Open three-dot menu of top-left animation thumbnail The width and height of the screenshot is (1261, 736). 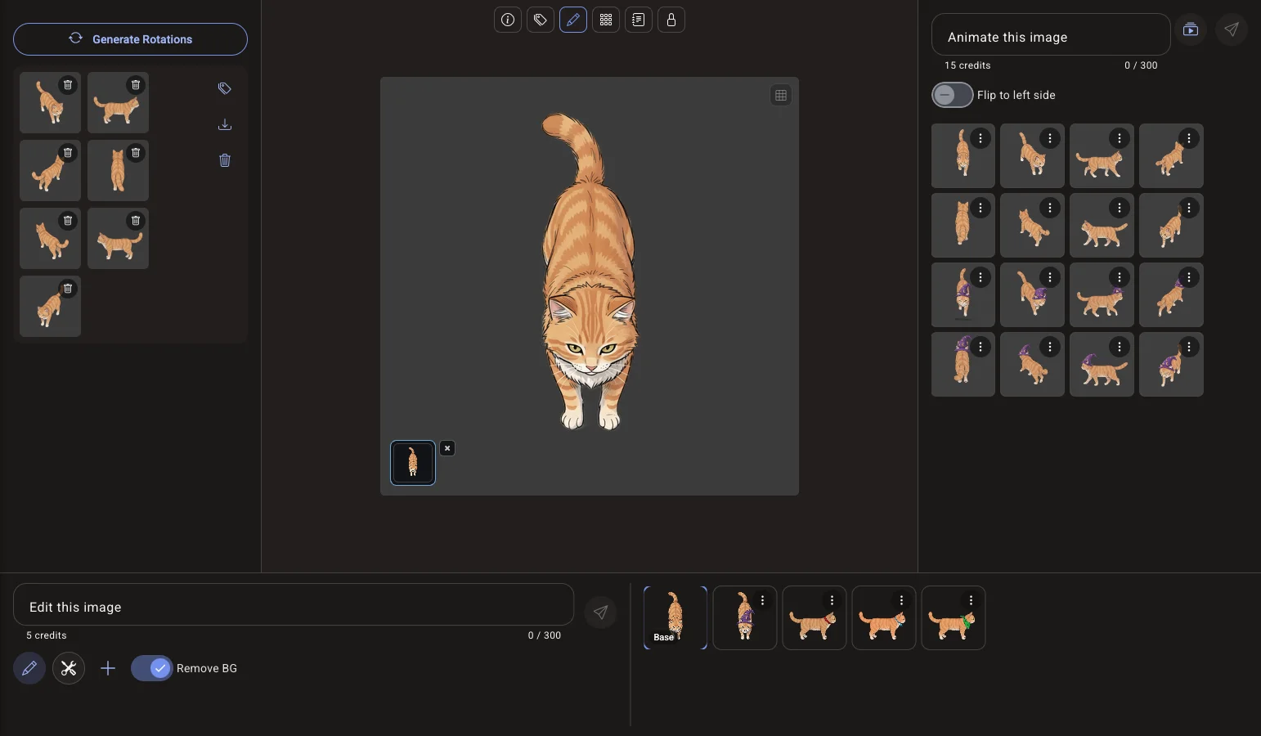click(981, 139)
